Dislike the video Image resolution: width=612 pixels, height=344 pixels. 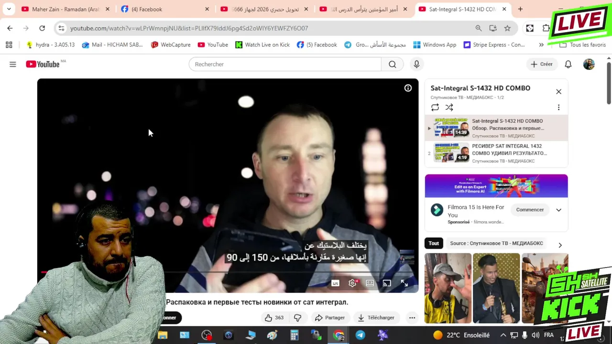297,318
